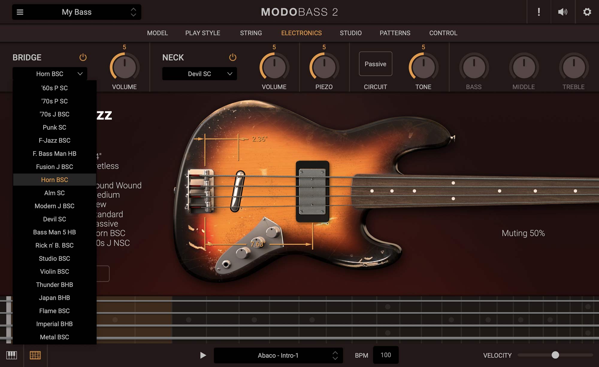The width and height of the screenshot is (599, 367).
Task: Choose Japan BHB pickup
Action: coord(55,298)
